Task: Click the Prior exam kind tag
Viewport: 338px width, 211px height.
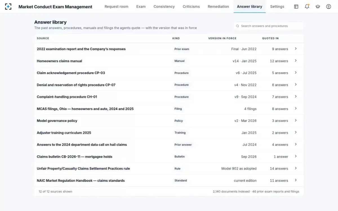Action: coord(182,49)
